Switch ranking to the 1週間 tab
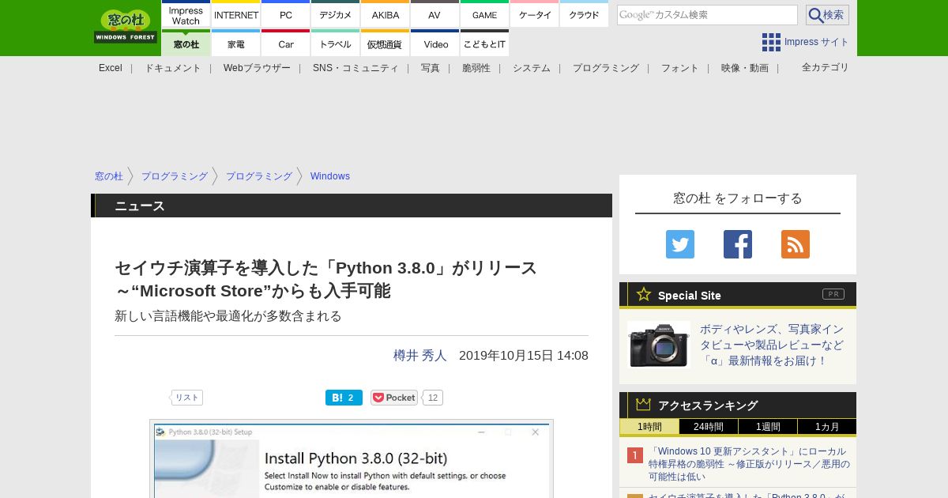This screenshot has width=948, height=498. coord(768,427)
